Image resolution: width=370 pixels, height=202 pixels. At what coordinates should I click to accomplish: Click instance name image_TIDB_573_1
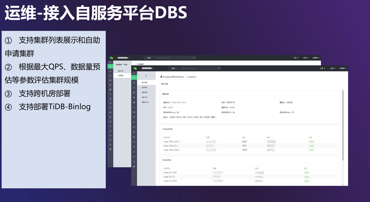point(171,146)
